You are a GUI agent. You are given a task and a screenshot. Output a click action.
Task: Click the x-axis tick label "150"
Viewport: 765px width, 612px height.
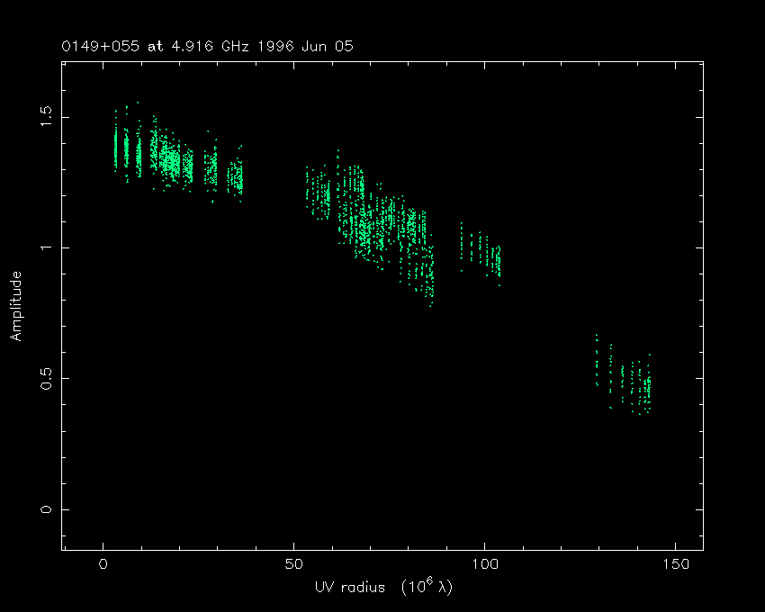coord(675,564)
